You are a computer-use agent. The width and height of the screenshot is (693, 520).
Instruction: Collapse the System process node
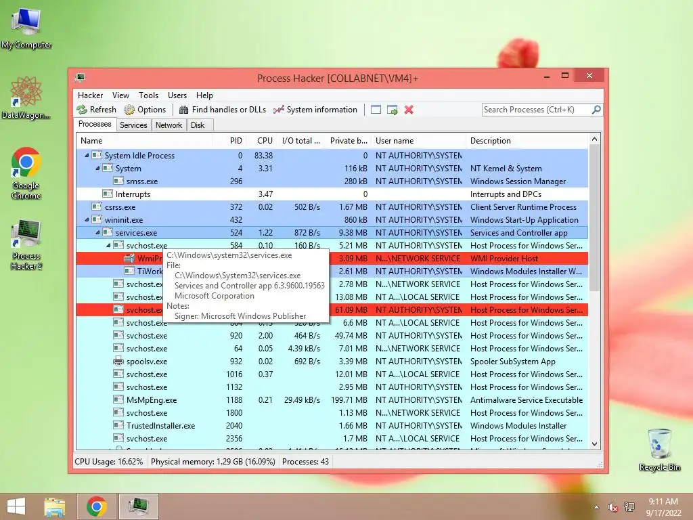click(97, 168)
